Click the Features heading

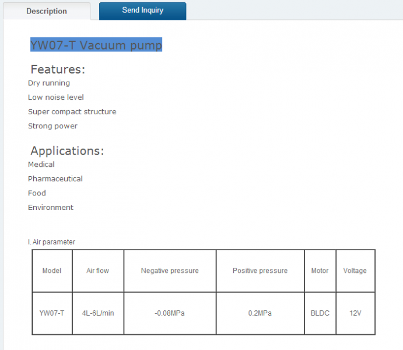[x=58, y=69]
